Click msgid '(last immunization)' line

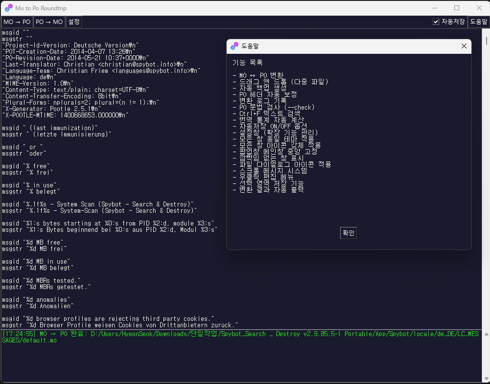coord(50,128)
